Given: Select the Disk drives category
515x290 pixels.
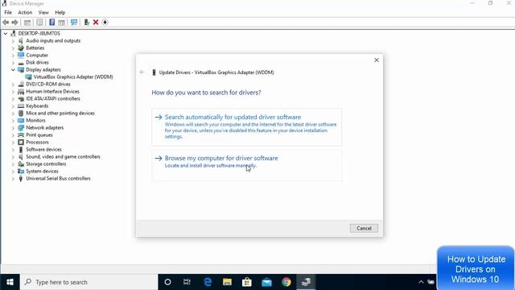Looking at the screenshot, I should coord(37,63).
